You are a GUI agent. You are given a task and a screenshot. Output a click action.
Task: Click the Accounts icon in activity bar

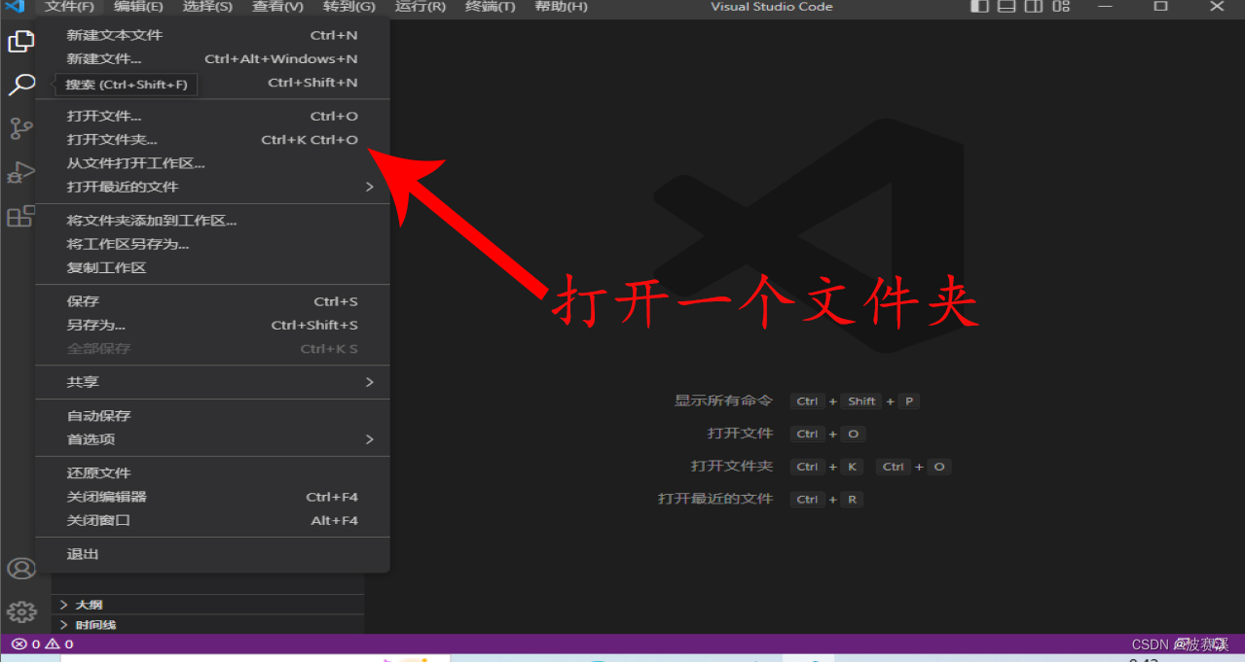point(21,569)
